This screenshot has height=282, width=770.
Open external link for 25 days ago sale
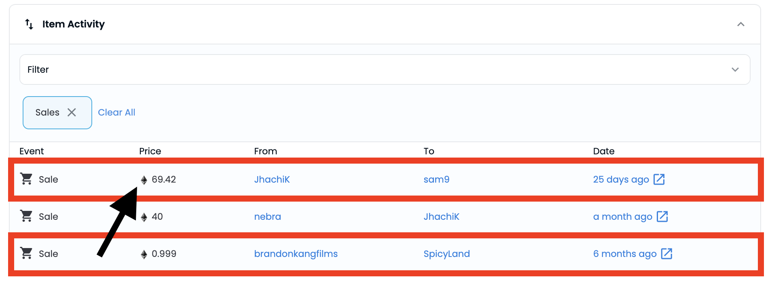point(659,179)
